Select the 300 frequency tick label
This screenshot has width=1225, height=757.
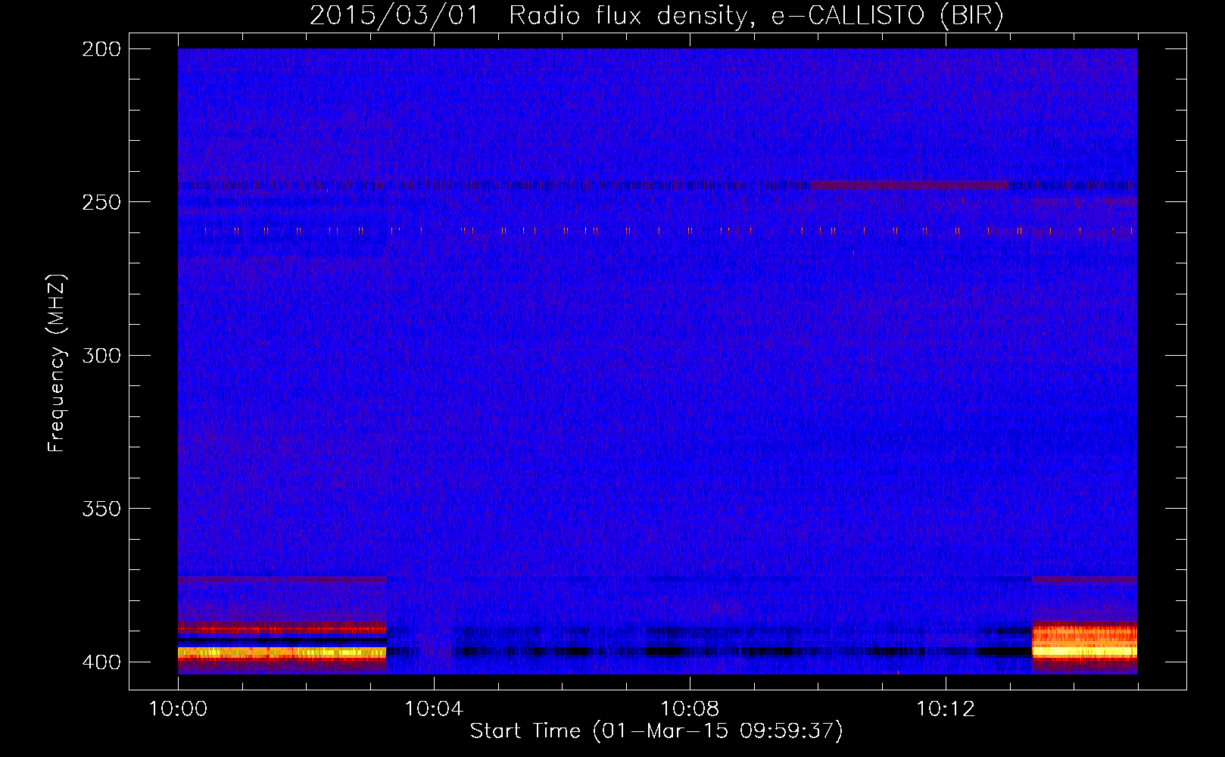click(x=101, y=355)
